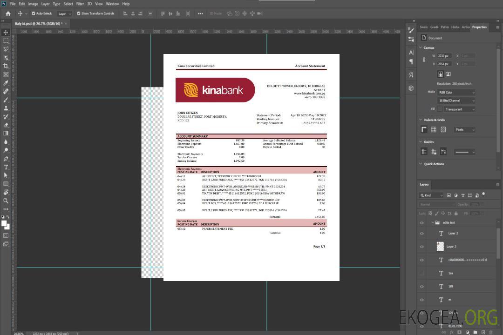Click the canvas width W input field
The height and width of the screenshot is (335, 503).
pos(444,56)
